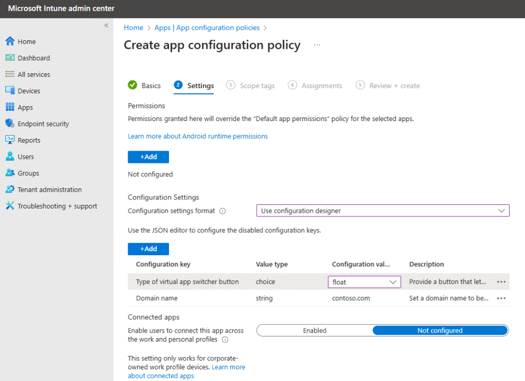Click +Add button under Configuration Settings

click(148, 249)
